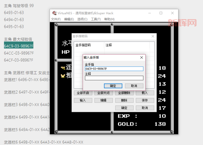Click the 金手指 code input field
This screenshot has height=145, width=203.
(114, 69)
